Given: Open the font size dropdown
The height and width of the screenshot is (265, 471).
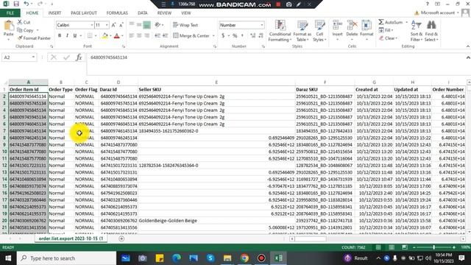Looking at the screenshot, I should (x=107, y=25).
